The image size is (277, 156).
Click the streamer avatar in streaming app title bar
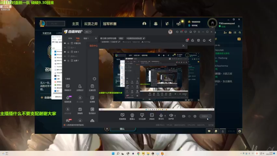(x=170, y=32)
